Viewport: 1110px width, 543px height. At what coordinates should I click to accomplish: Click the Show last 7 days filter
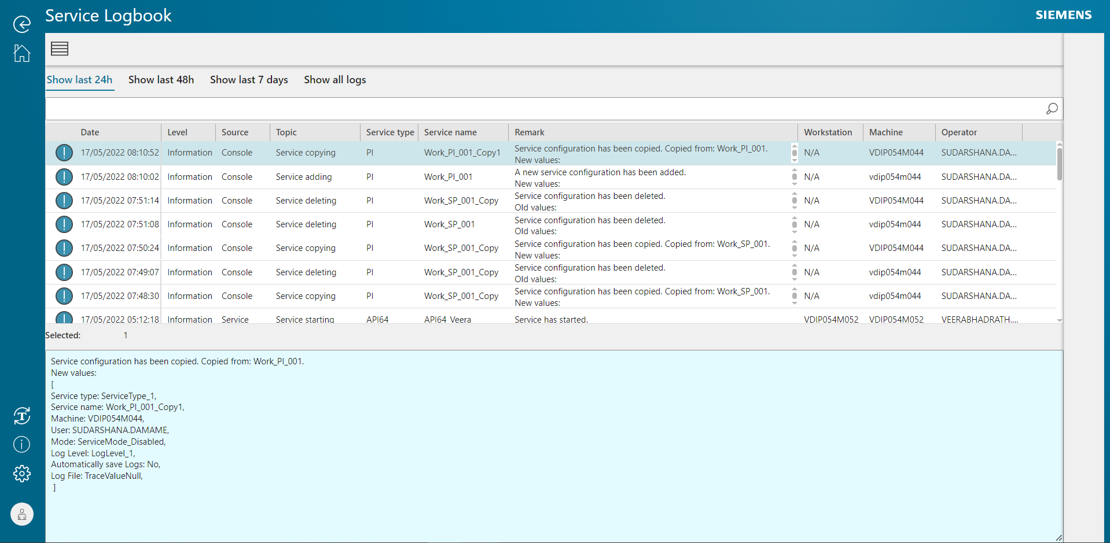click(x=249, y=80)
